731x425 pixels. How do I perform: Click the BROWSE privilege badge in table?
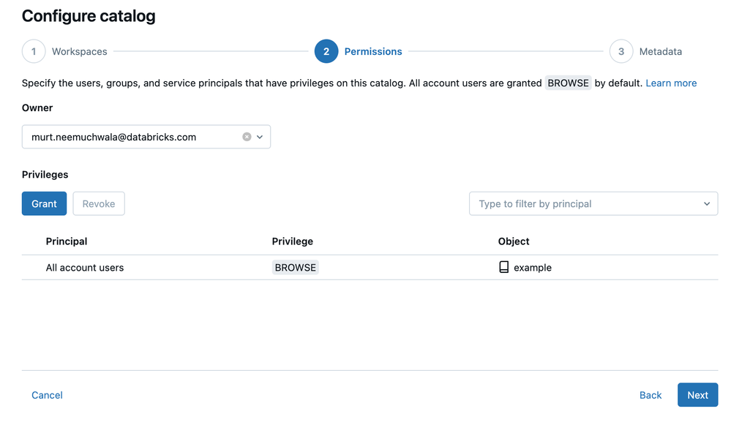[x=296, y=268]
